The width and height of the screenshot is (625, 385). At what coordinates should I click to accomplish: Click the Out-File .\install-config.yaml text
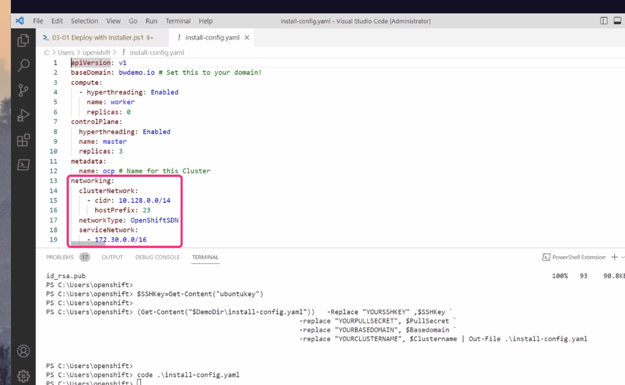click(x=528, y=339)
